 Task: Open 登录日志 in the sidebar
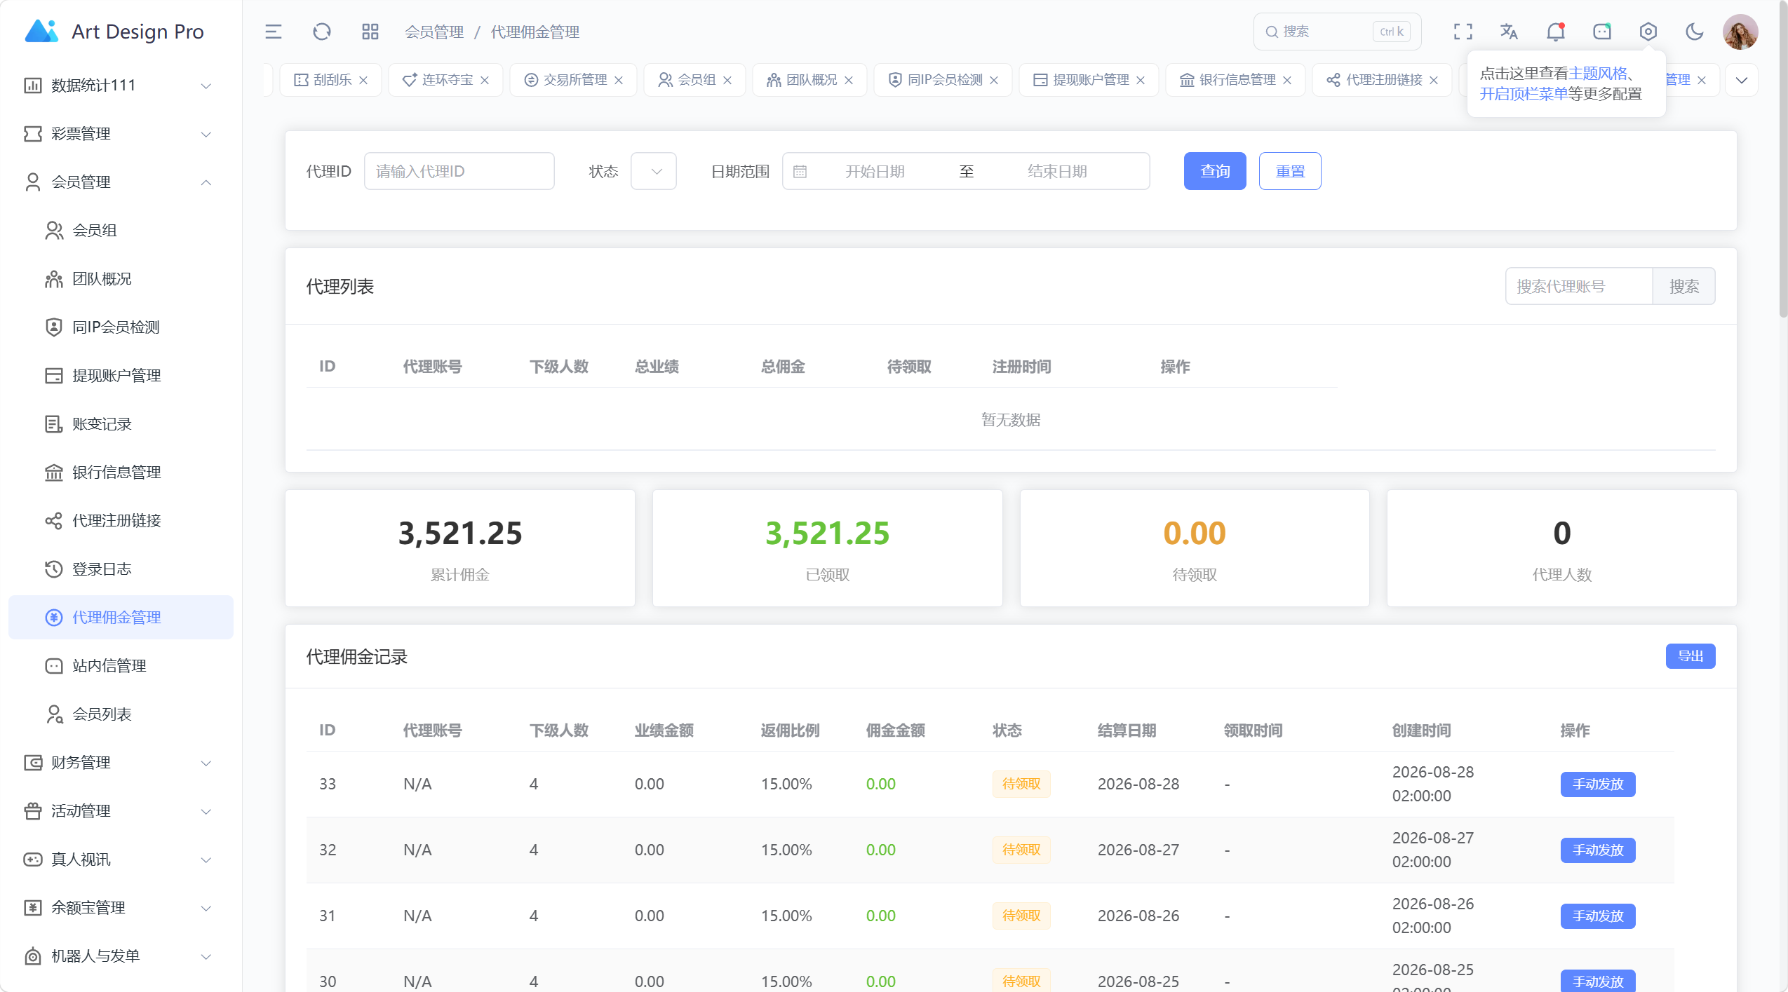click(121, 569)
